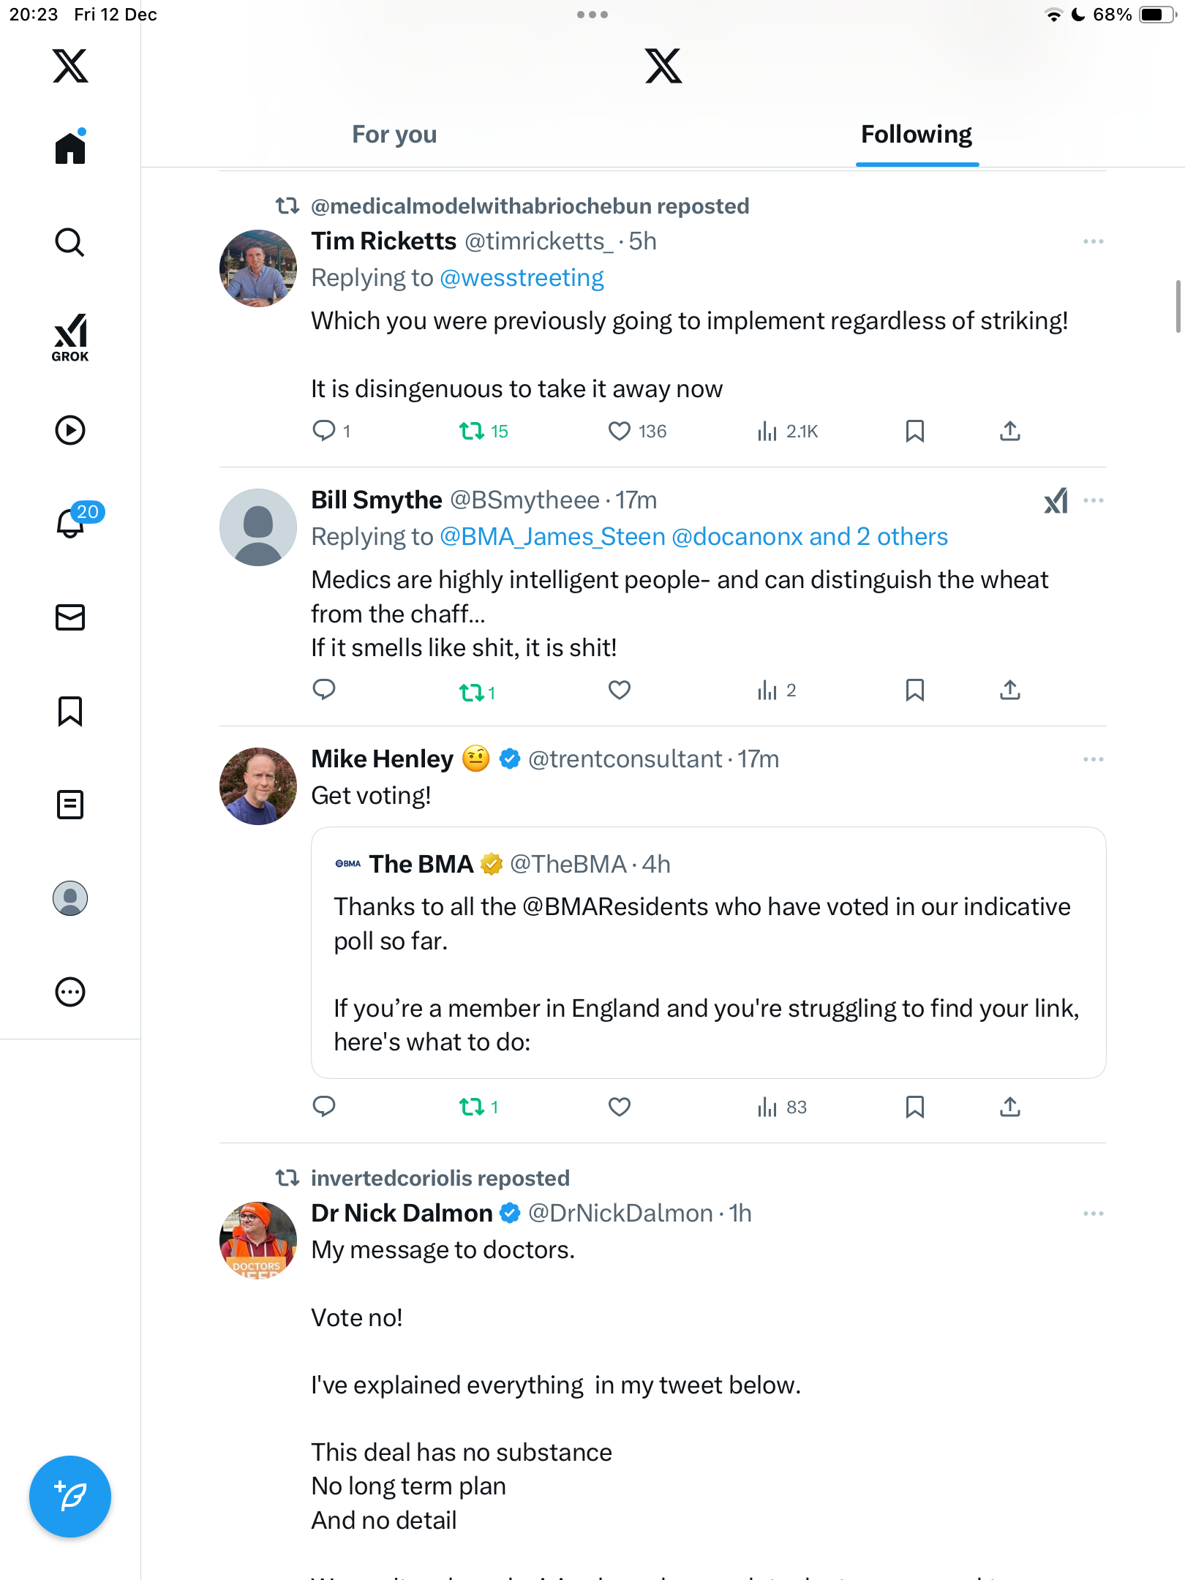Tap the compose new post button
The image size is (1185, 1580).
click(70, 1497)
